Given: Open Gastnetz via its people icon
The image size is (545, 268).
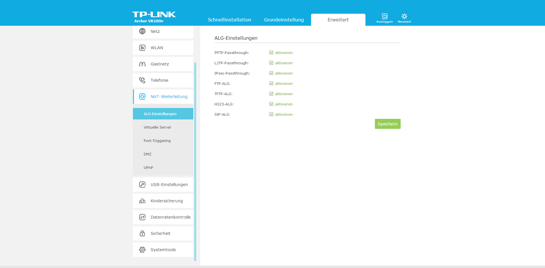Looking at the screenshot, I should (x=142, y=64).
